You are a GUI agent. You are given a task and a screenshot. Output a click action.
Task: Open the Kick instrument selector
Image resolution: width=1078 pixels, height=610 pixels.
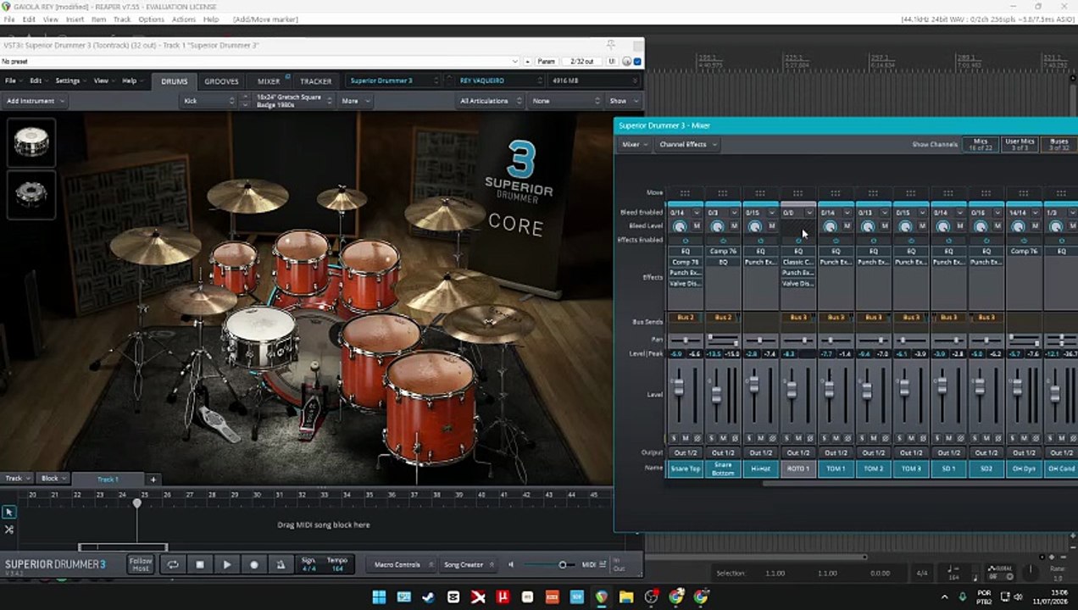(208, 101)
